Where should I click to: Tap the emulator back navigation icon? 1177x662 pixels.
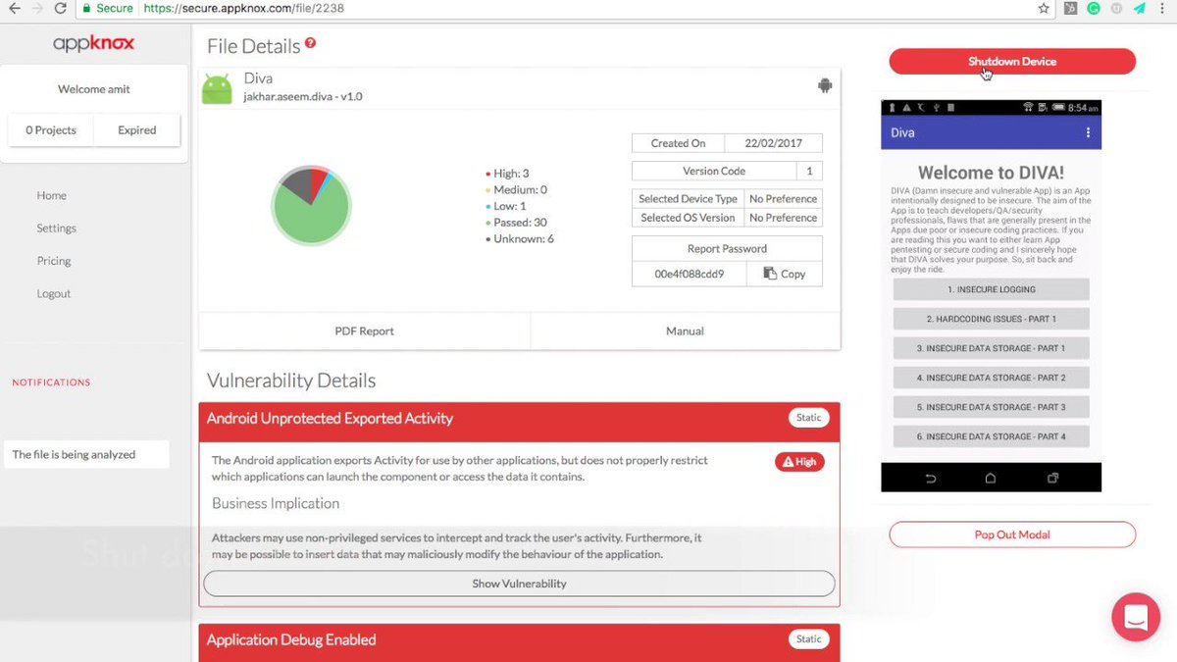point(931,479)
